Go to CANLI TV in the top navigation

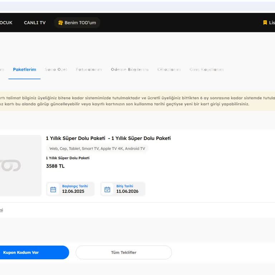point(35,23)
